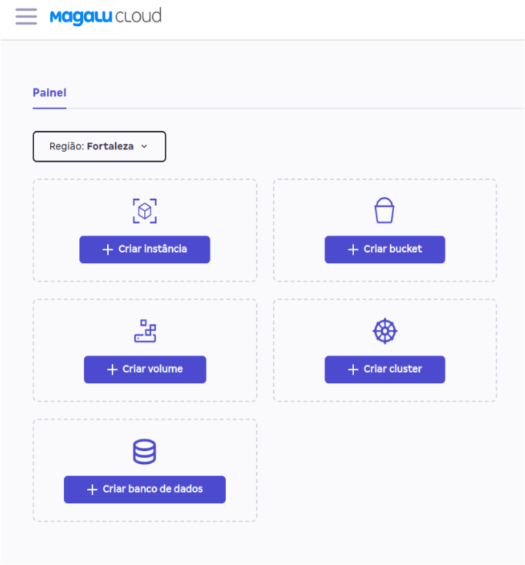
Task: Click the volume blocks icon
Action: (x=145, y=331)
